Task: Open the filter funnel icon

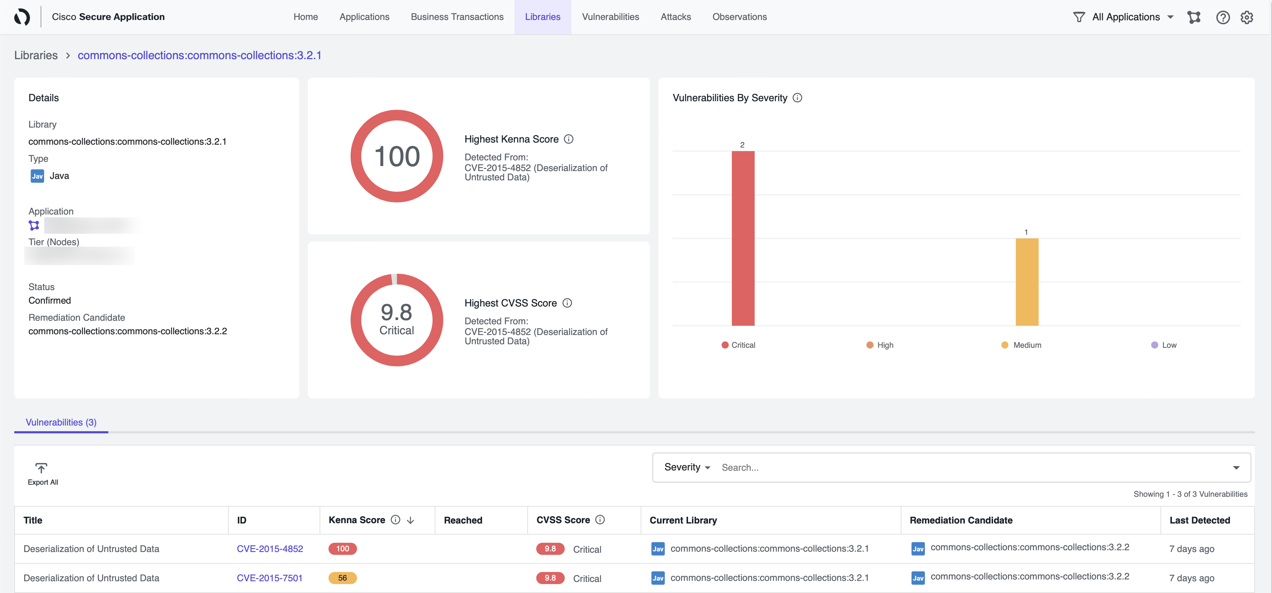Action: (1079, 17)
